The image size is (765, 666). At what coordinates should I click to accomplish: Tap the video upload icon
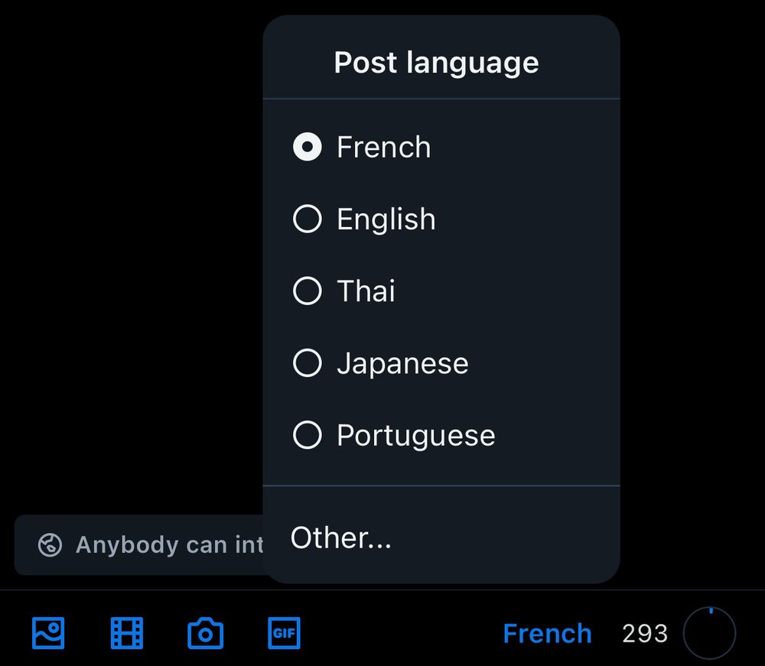coord(126,633)
